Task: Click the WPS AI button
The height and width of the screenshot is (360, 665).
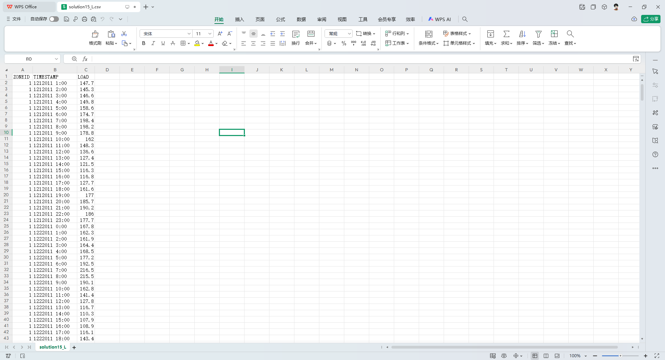Action: tap(440, 19)
